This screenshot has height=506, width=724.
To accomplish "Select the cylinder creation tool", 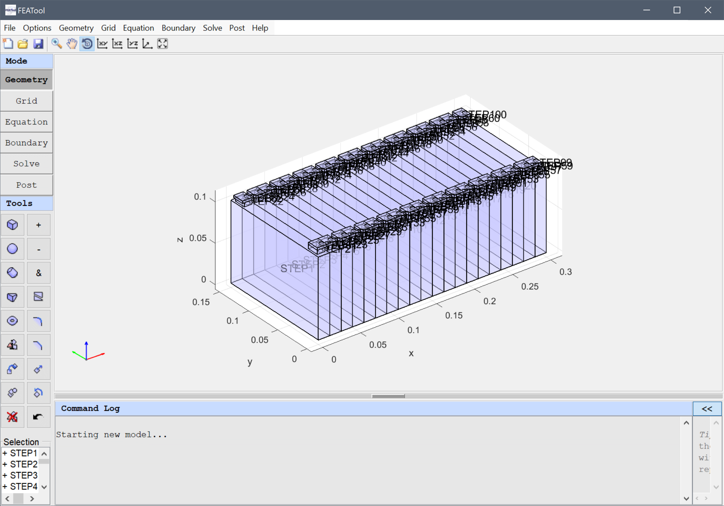I will (12, 273).
